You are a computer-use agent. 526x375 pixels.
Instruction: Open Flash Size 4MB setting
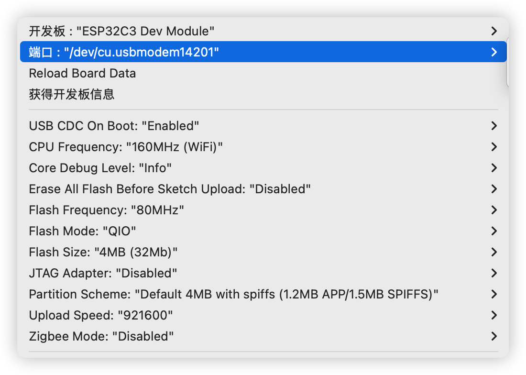[x=103, y=252]
